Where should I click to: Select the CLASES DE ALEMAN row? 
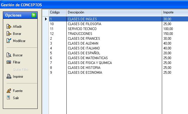tap(118, 43)
